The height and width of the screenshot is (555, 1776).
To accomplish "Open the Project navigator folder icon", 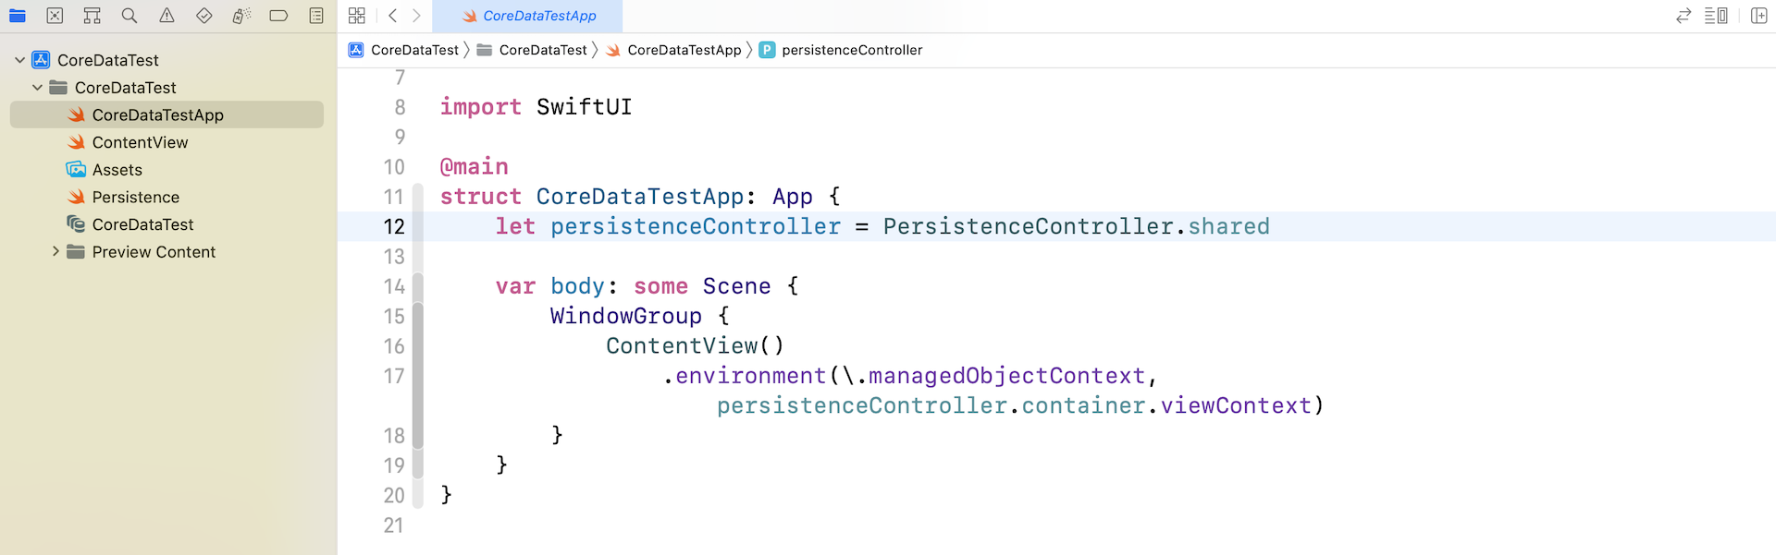I will click(17, 16).
